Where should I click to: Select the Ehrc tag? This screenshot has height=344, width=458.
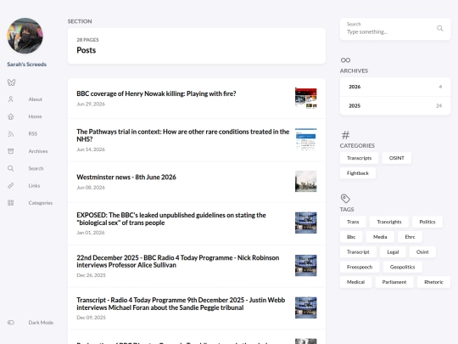tap(411, 237)
